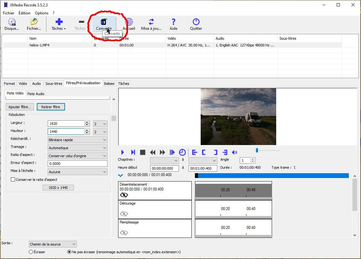Screen dimensions: 361x259
Task: Increase Angle value with stepper
Action: coord(253,159)
